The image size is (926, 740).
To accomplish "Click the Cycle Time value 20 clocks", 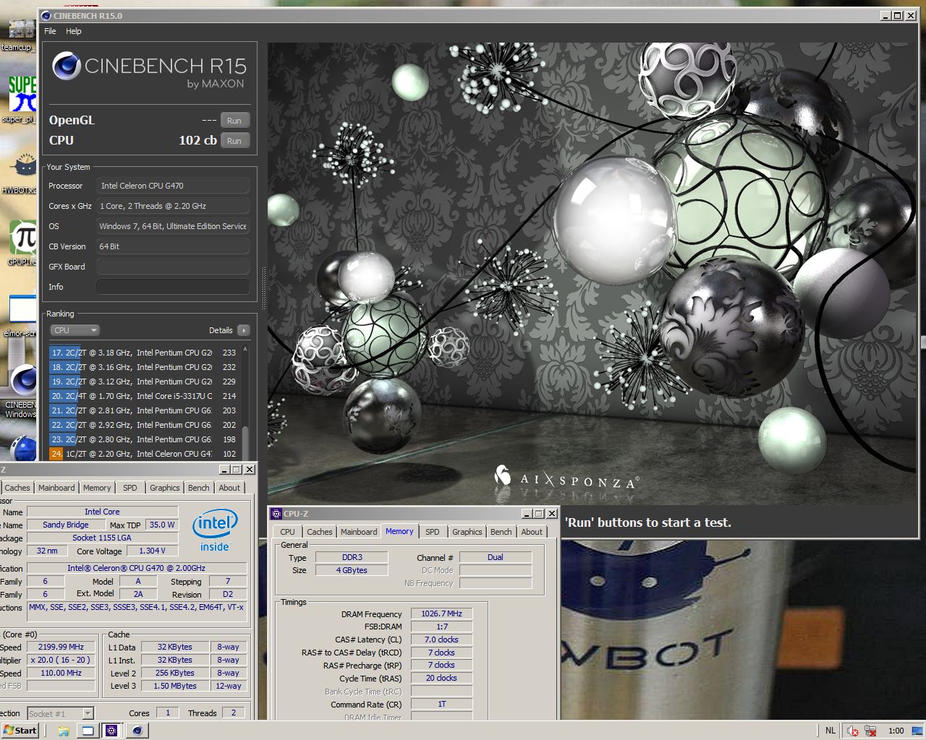I will (441, 678).
